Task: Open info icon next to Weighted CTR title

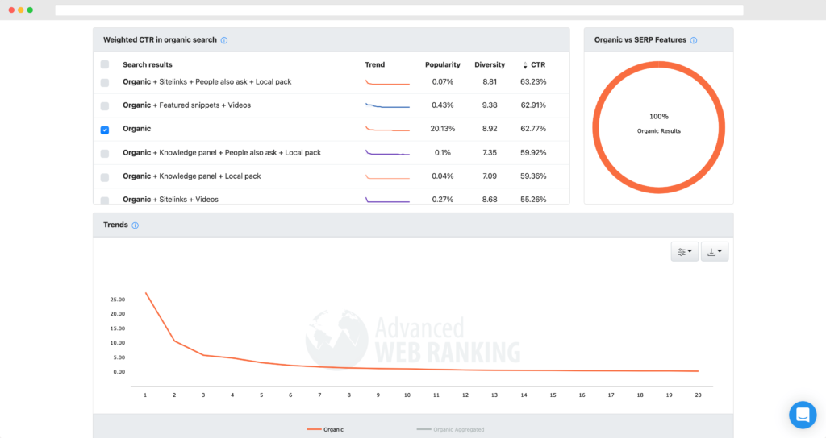Action: 224,40
